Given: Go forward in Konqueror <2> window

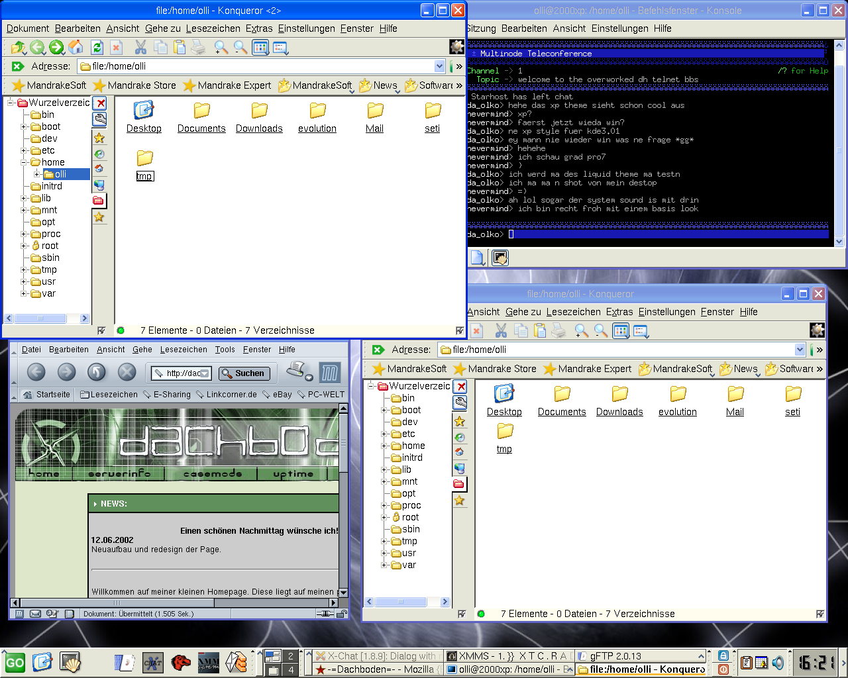Looking at the screenshot, I should click(57, 47).
